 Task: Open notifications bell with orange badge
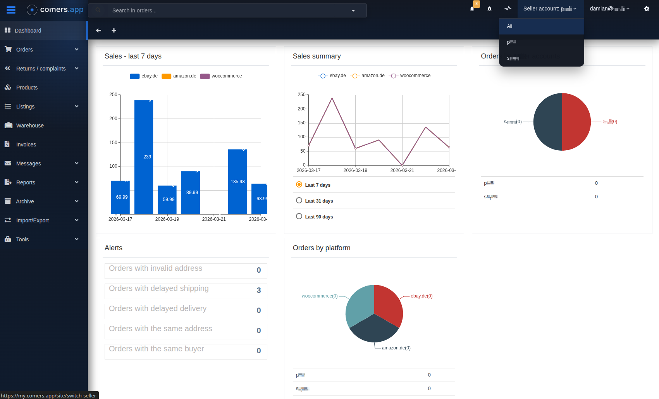tap(473, 9)
